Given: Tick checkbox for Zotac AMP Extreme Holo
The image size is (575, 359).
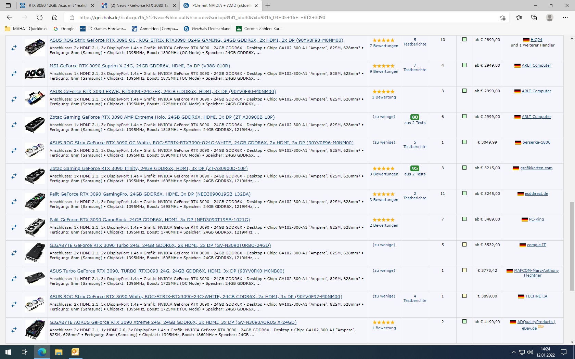Looking at the screenshot, I should [464, 117].
